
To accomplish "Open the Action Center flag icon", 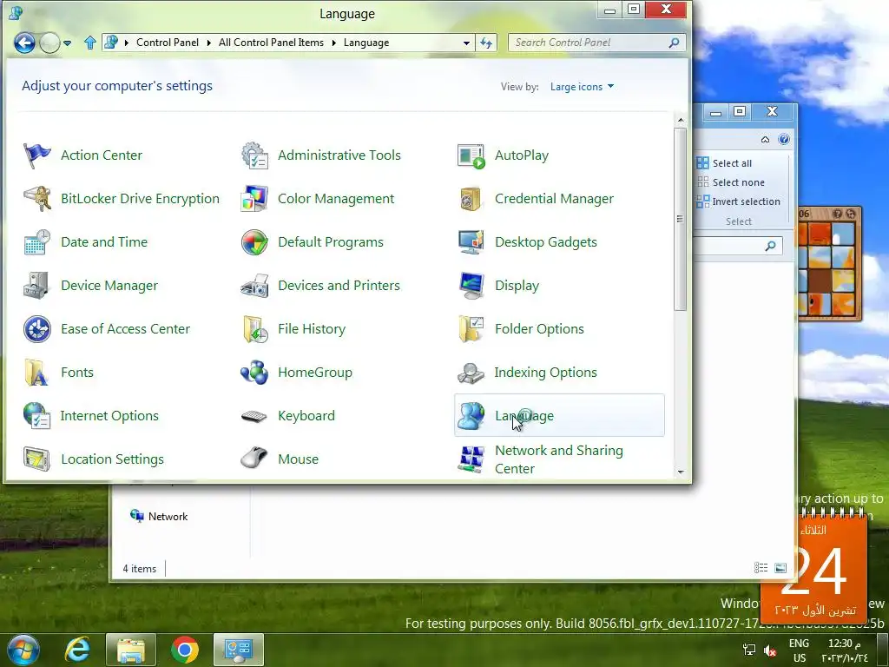I will pyautogui.click(x=36, y=155).
